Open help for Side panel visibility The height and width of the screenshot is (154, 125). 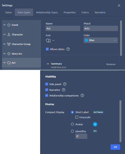point(65,84)
